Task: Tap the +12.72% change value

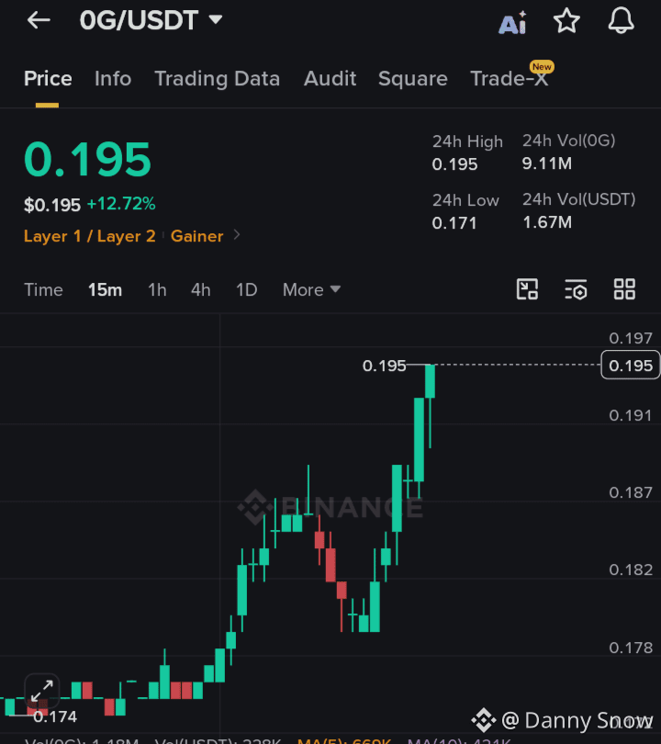Action: click(x=121, y=204)
